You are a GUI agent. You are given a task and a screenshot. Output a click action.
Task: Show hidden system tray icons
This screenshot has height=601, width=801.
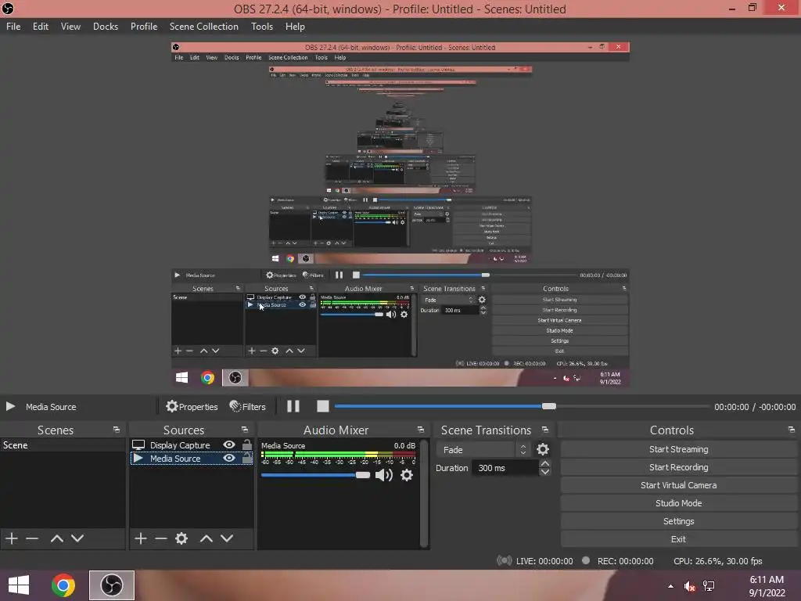coord(670,586)
